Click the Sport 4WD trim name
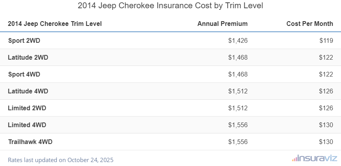The image size is (341, 166). coord(24,74)
